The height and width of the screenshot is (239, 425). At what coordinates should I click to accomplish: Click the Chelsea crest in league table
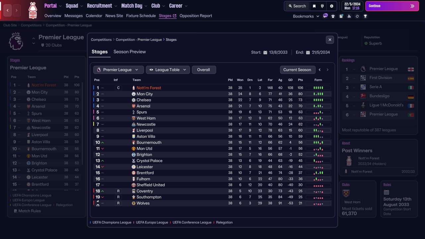pyautogui.click(x=133, y=100)
